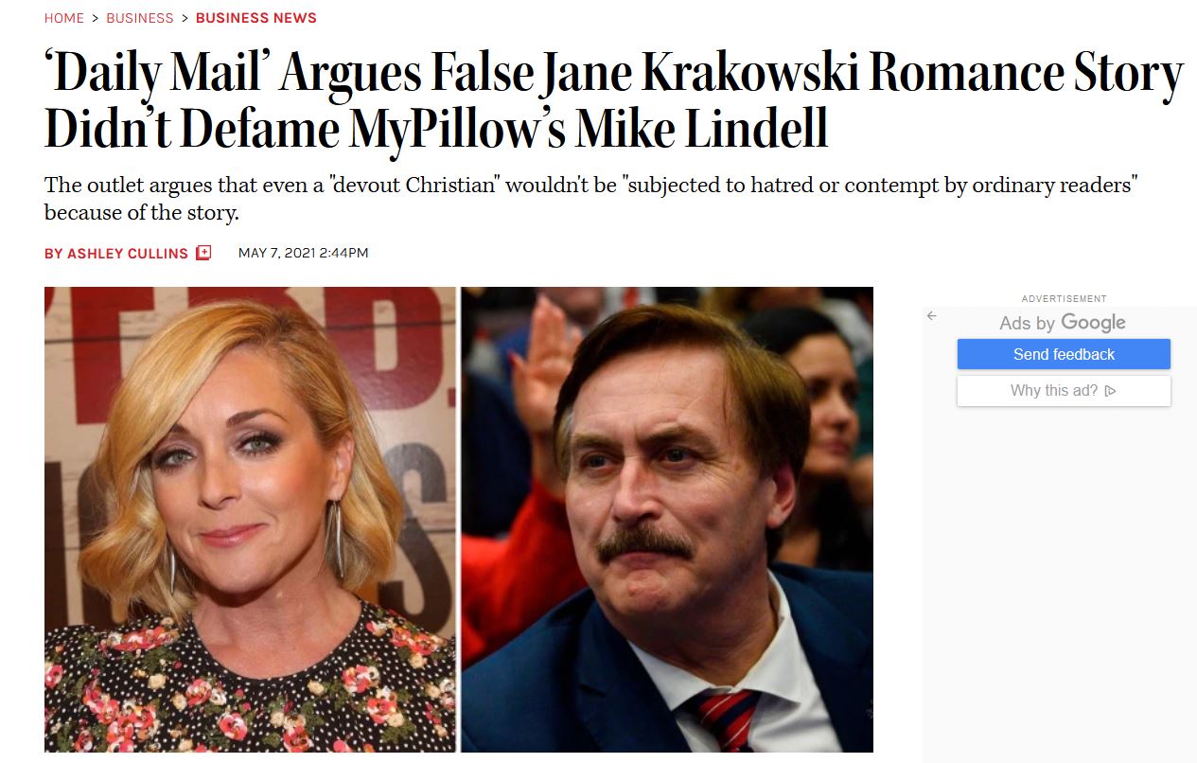Click the breadcrumb arrow after BUSINESS
The width and height of the screenshot is (1197, 763).
(185, 18)
